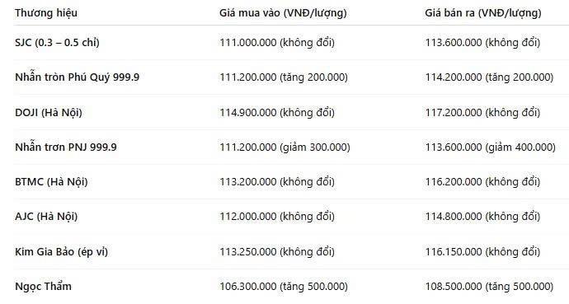Click the AJC (Hà Nội) row label
The image size is (569, 304).
point(46,217)
